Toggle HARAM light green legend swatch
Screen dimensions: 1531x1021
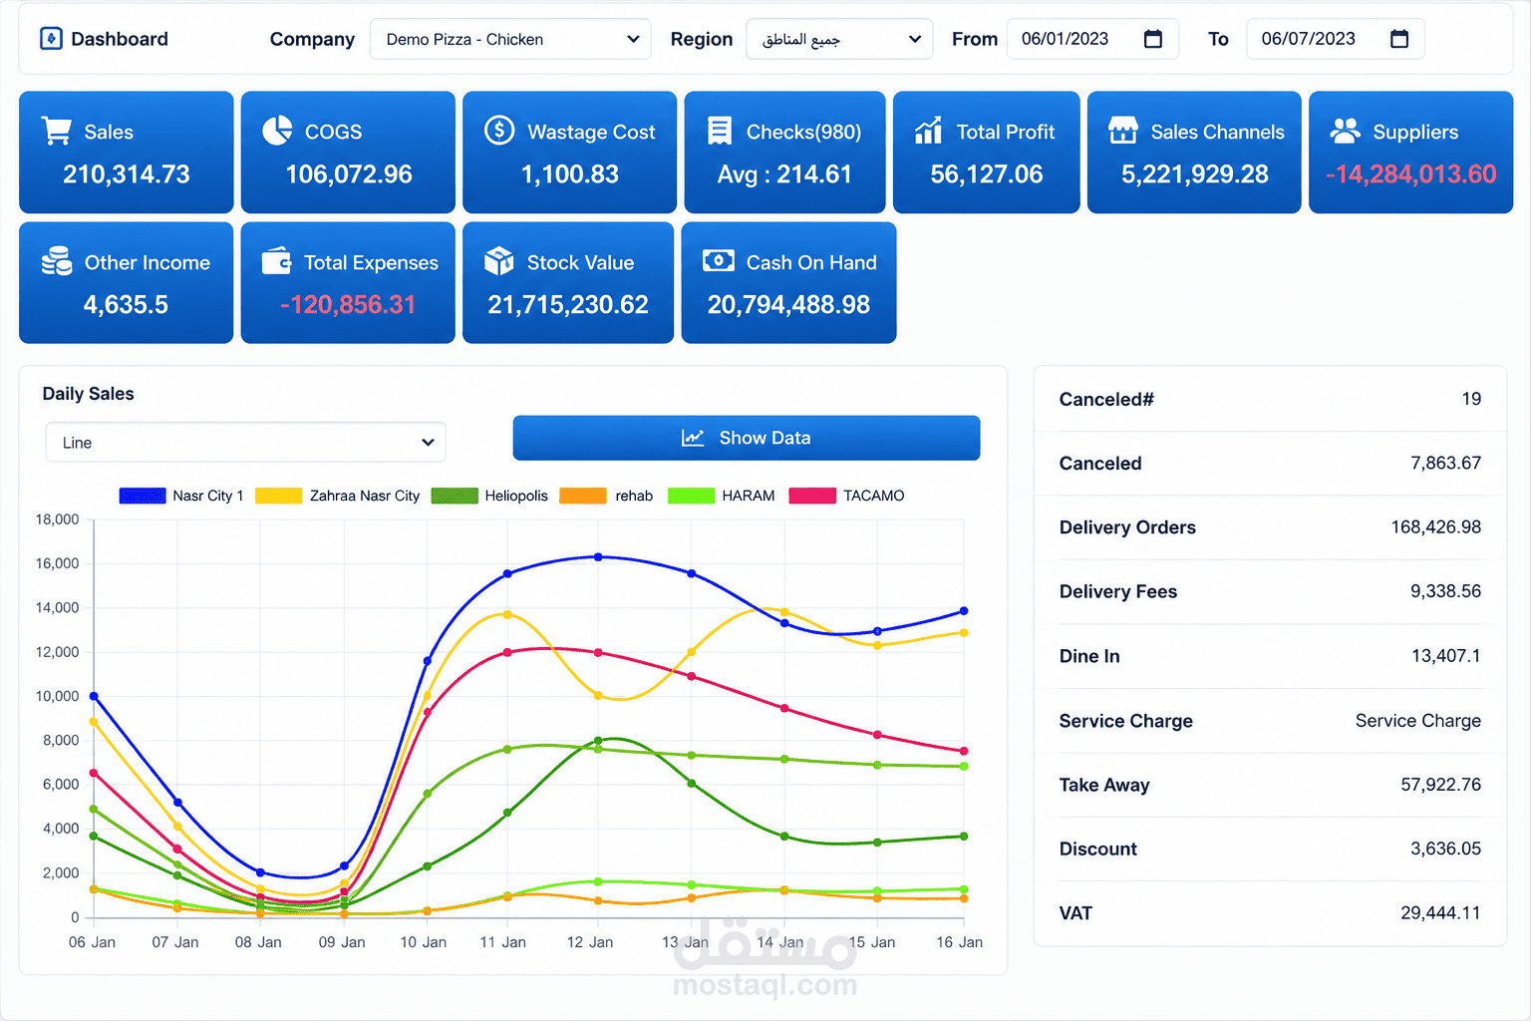[x=691, y=496]
